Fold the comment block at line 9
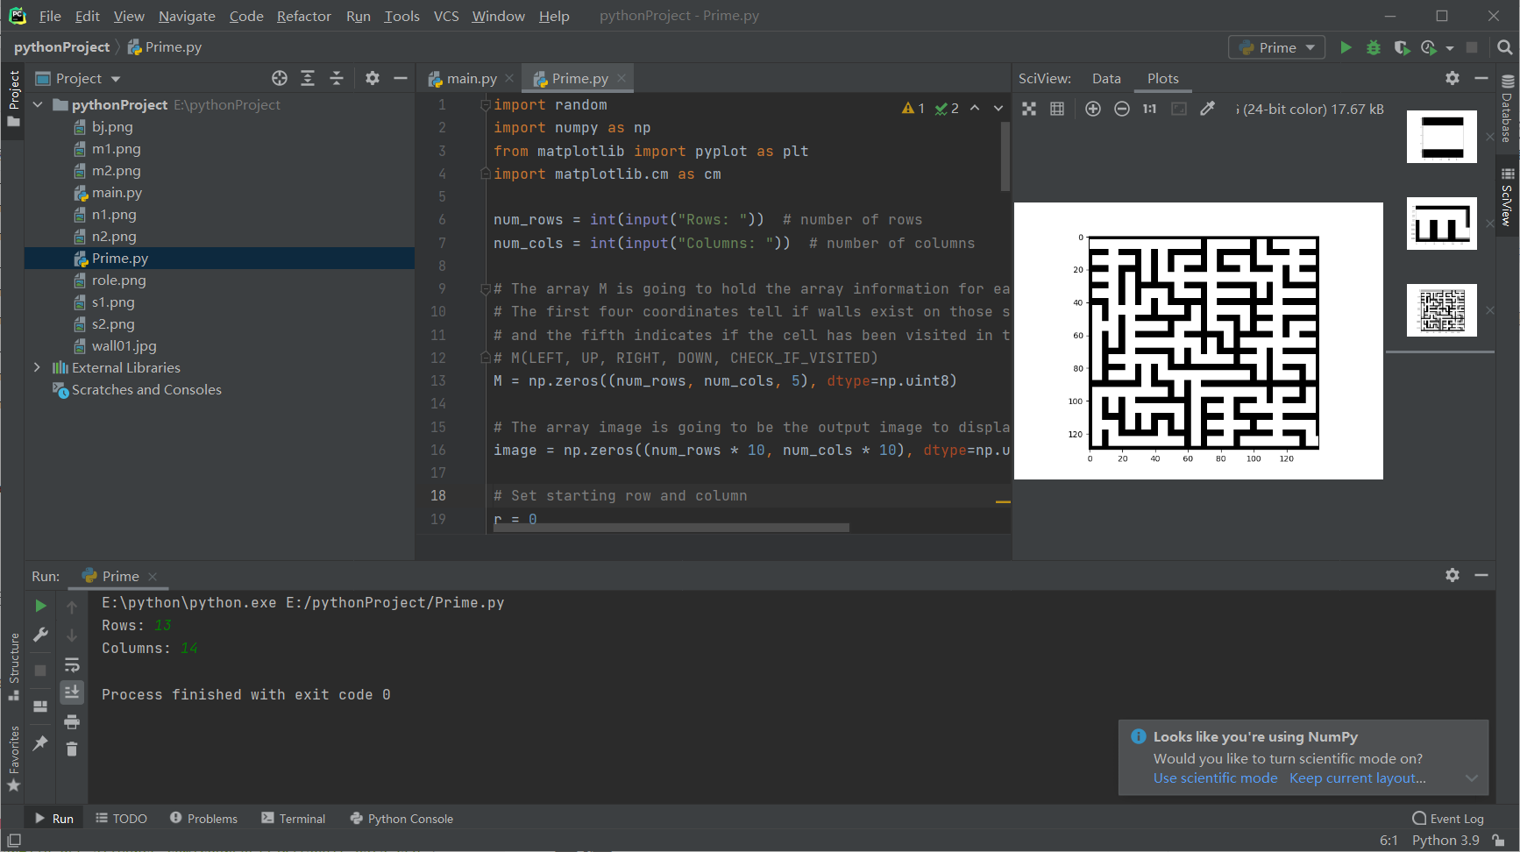Image resolution: width=1520 pixels, height=852 pixels. (x=485, y=289)
